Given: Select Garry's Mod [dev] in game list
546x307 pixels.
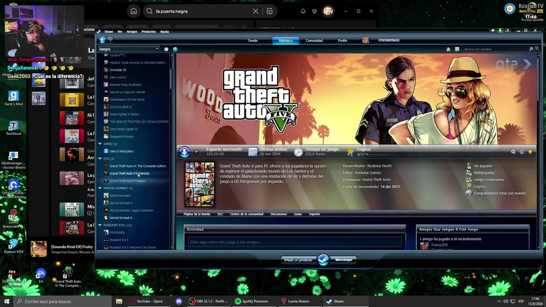Looking at the screenshot, I should (121, 151).
